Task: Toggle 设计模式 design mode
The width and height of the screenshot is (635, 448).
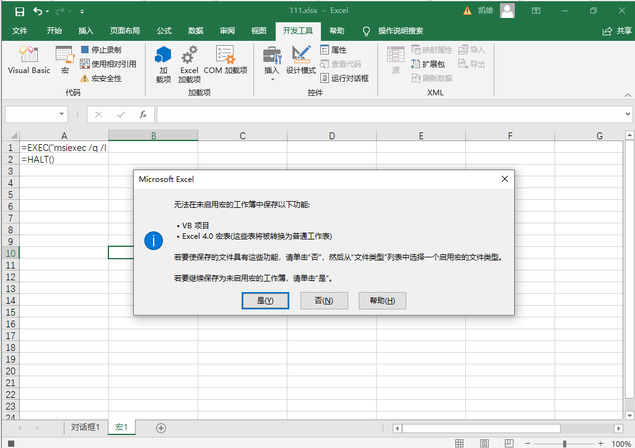Action: [301, 60]
